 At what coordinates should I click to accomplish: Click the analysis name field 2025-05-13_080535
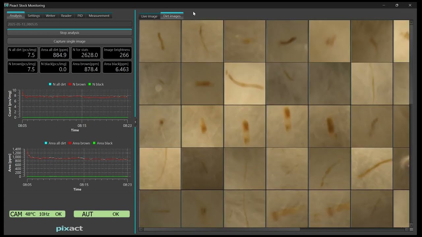tap(70, 24)
